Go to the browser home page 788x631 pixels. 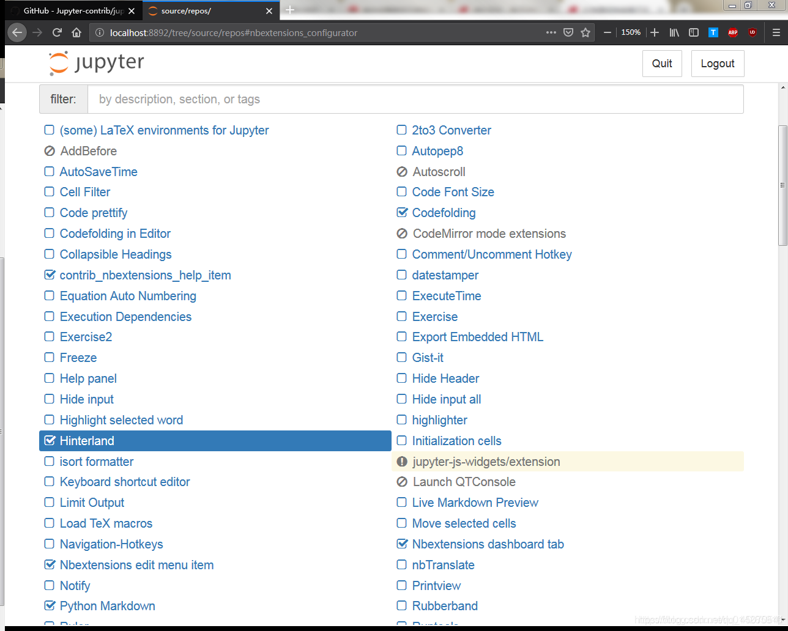click(76, 32)
